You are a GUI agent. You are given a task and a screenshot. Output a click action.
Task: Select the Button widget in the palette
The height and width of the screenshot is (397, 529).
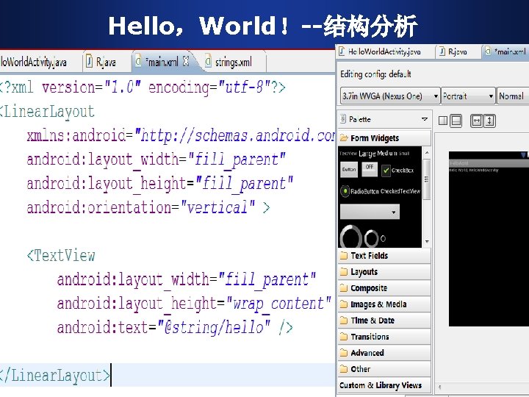click(x=349, y=170)
